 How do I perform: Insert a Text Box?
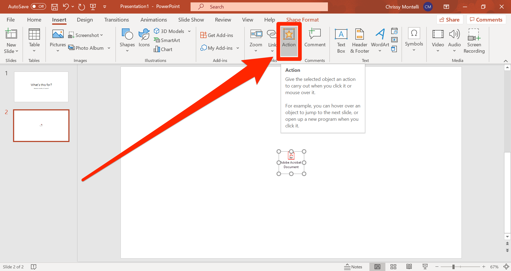click(x=341, y=41)
